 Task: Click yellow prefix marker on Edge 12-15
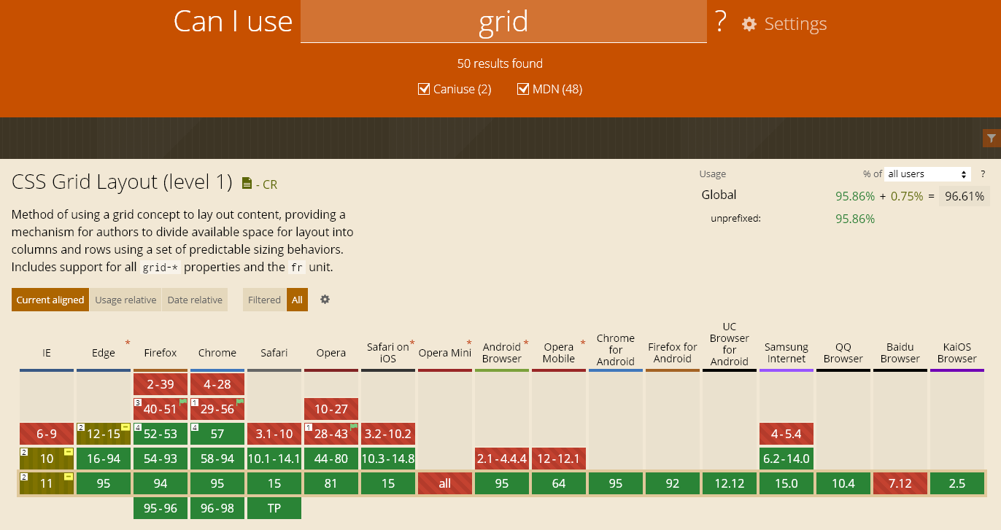pos(125,428)
